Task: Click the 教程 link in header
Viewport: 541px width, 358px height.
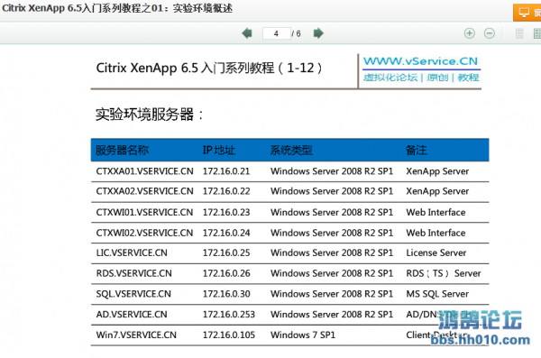Action: [x=468, y=78]
